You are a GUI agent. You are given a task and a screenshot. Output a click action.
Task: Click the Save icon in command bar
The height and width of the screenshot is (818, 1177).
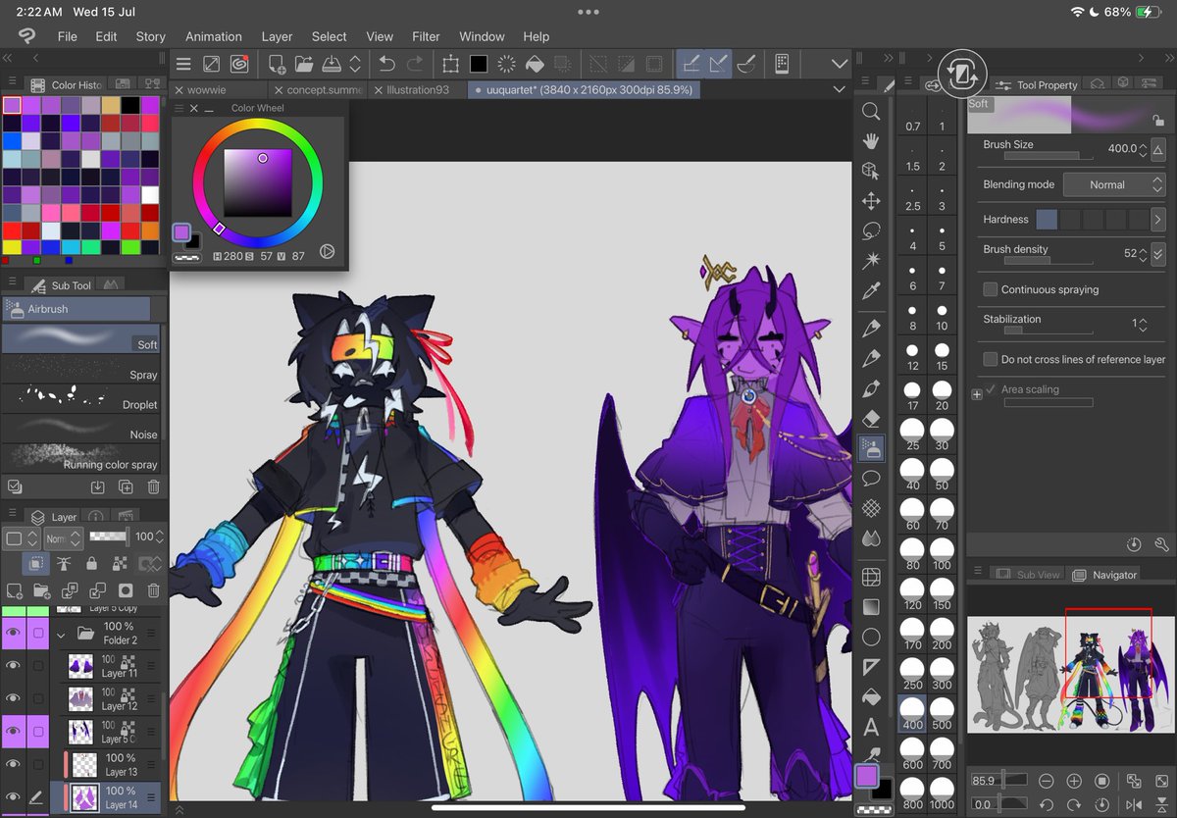tap(332, 64)
